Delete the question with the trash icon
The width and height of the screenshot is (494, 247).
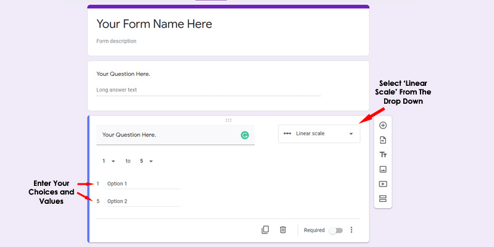tap(283, 230)
